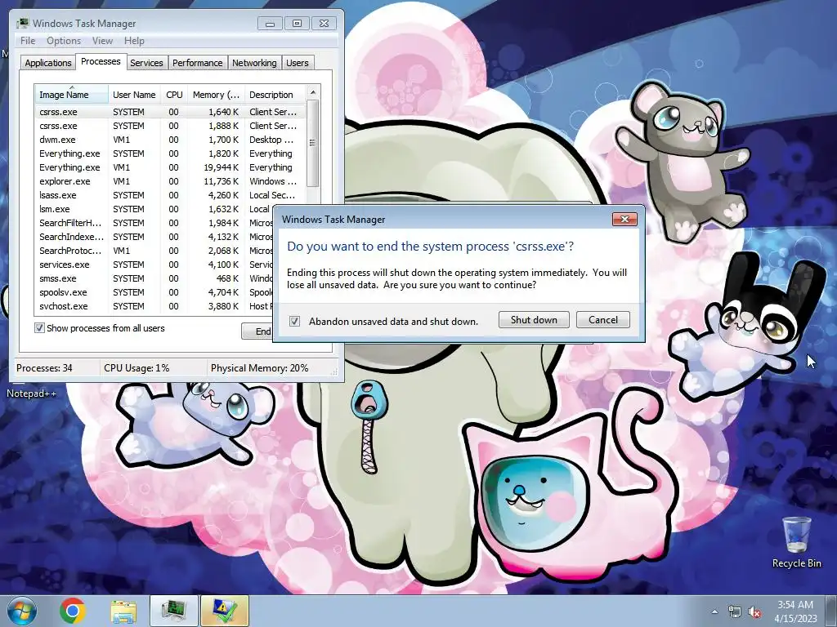Image resolution: width=837 pixels, height=627 pixels.
Task: Sort by Image Name column header
Action: click(x=71, y=95)
